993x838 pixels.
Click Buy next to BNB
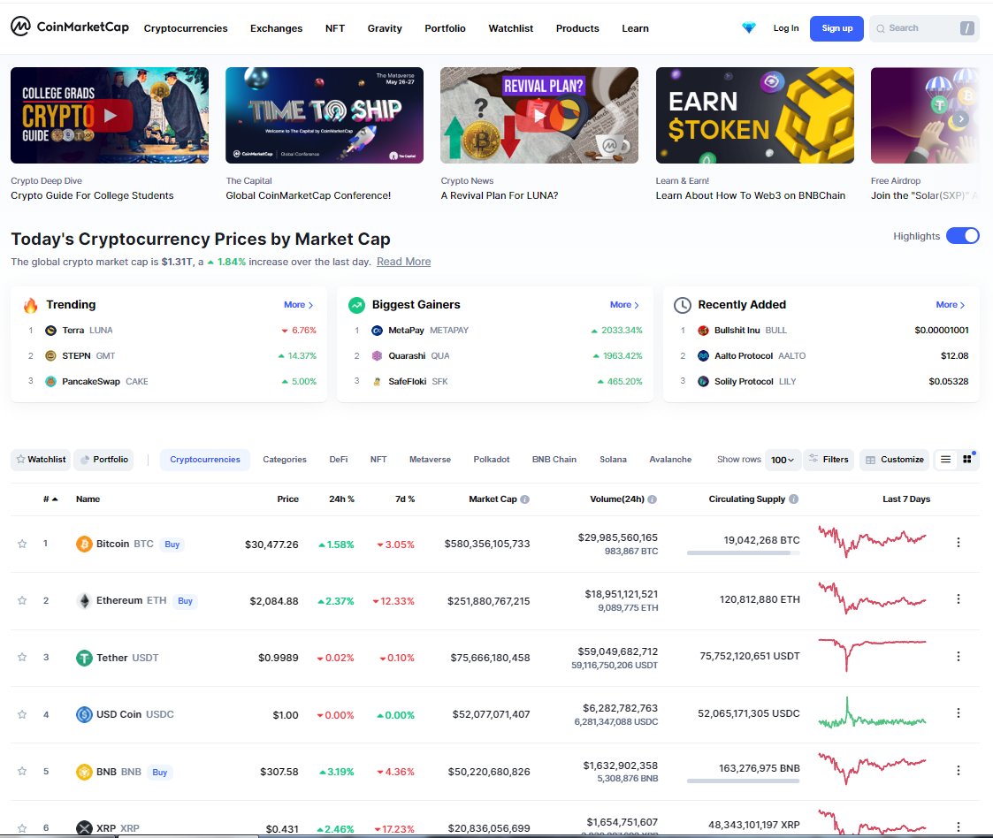pyautogui.click(x=159, y=773)
